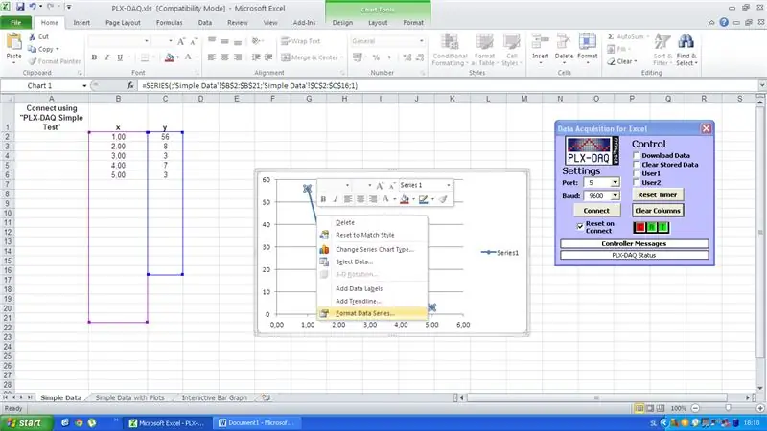Click the Clear Columns button
Image resolution: width=767 pixels, height=431 pixels.
click(x=658, y=210)
